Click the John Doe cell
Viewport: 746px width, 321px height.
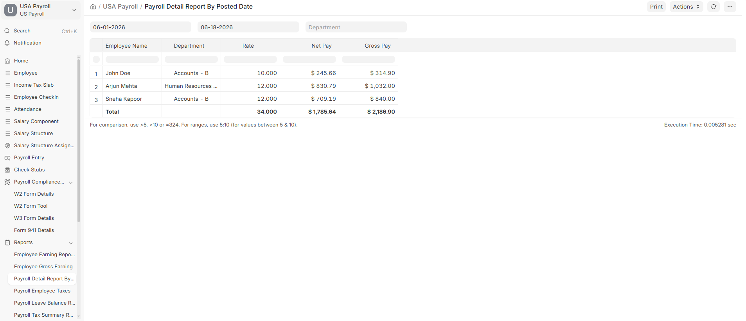click(132, 73)
